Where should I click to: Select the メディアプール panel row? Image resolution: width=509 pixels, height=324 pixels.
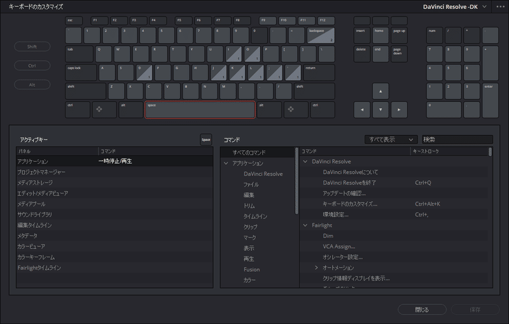(x=115, y=204)
